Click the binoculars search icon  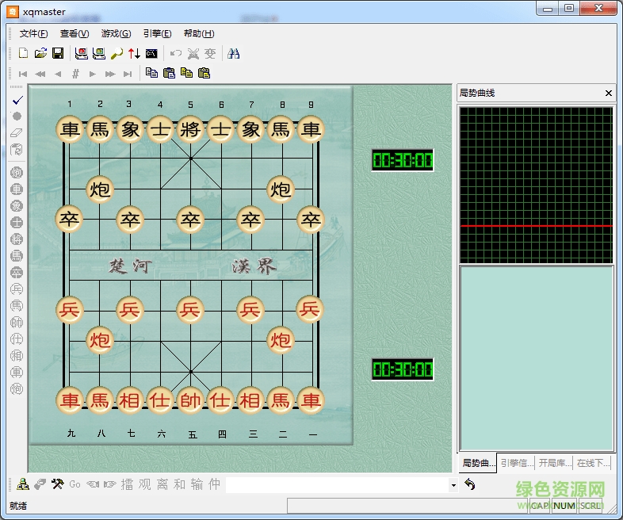click(234, 53)
